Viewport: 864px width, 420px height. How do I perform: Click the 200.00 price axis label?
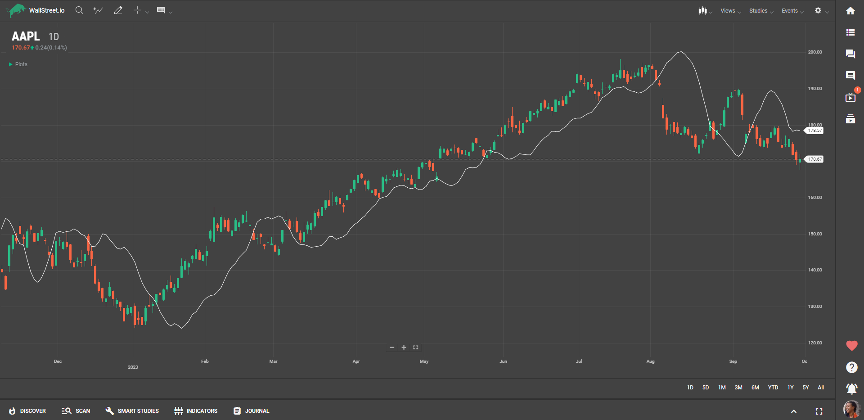tap(815, 52)
